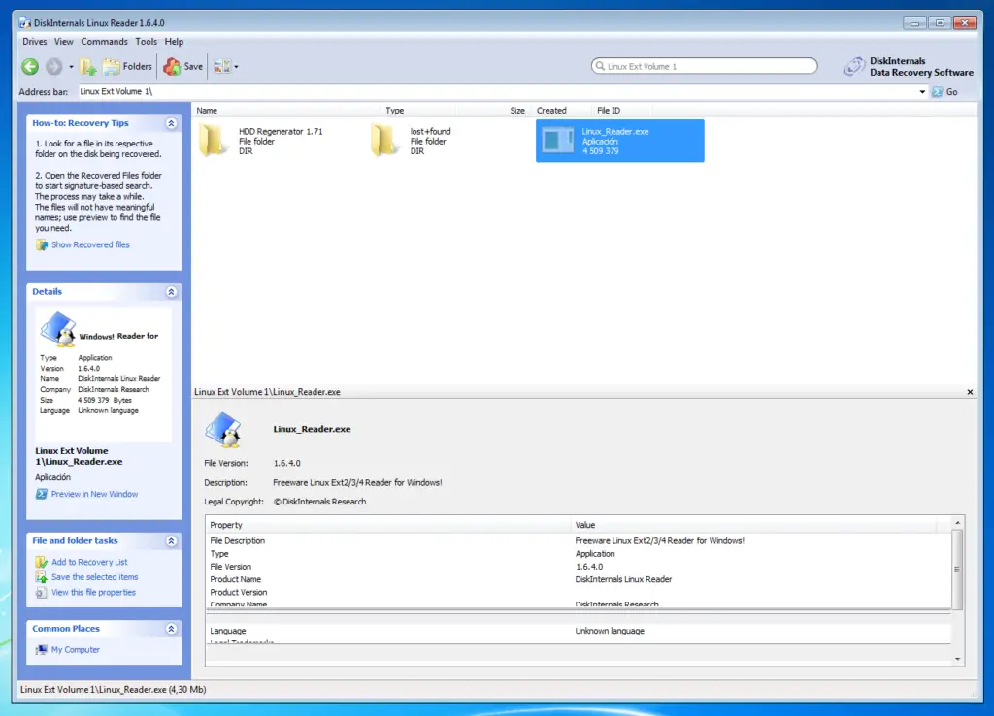Click the penguin icon in preview pane
This screenshot has width=994, height=716.
[224, 430]
